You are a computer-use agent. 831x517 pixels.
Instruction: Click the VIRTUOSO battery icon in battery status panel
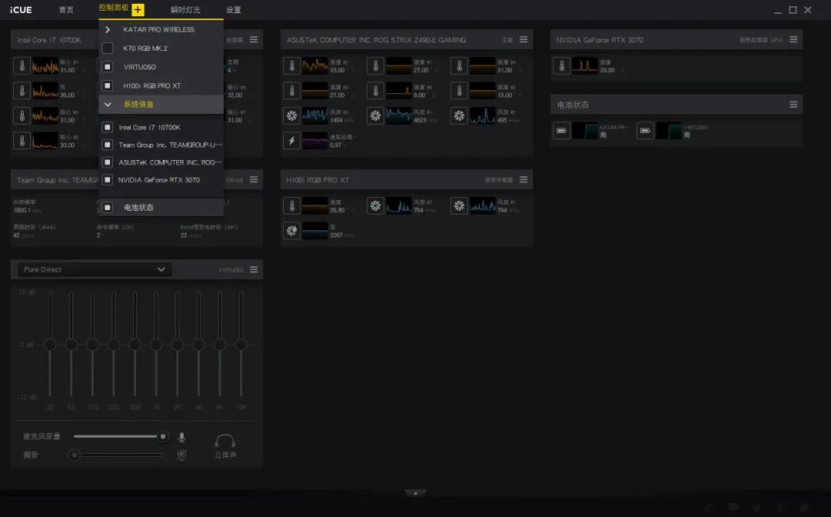645,130
